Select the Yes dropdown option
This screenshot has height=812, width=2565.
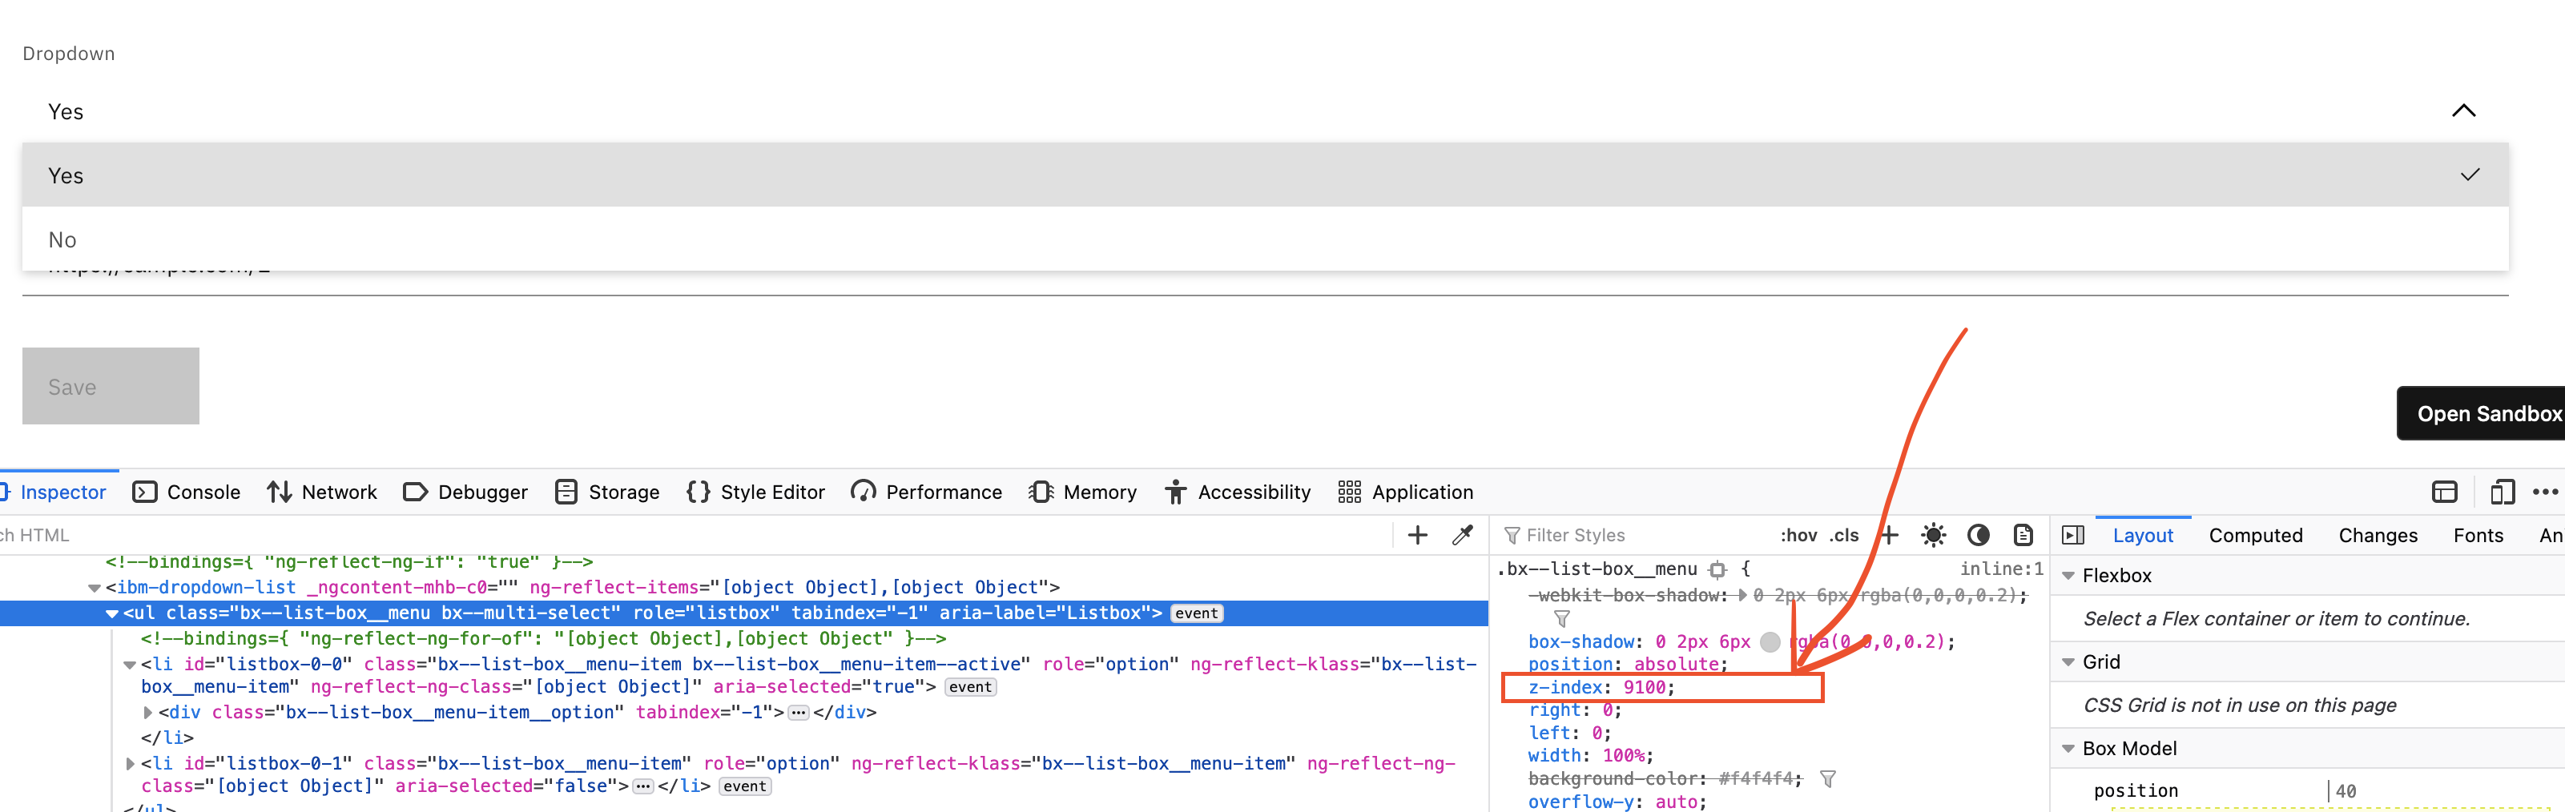[1265, 175]
